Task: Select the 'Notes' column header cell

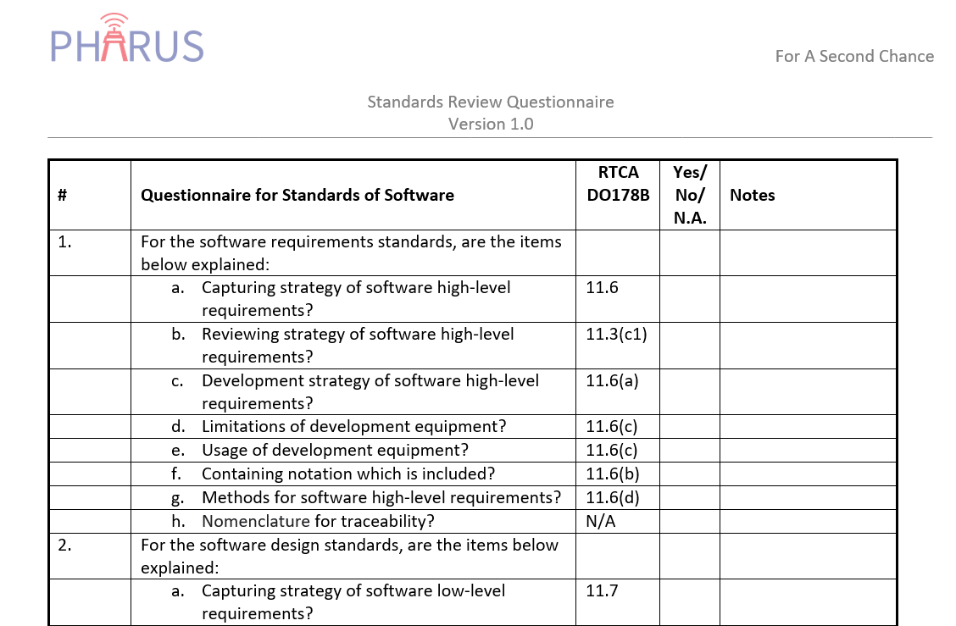Action: point(752,195)
